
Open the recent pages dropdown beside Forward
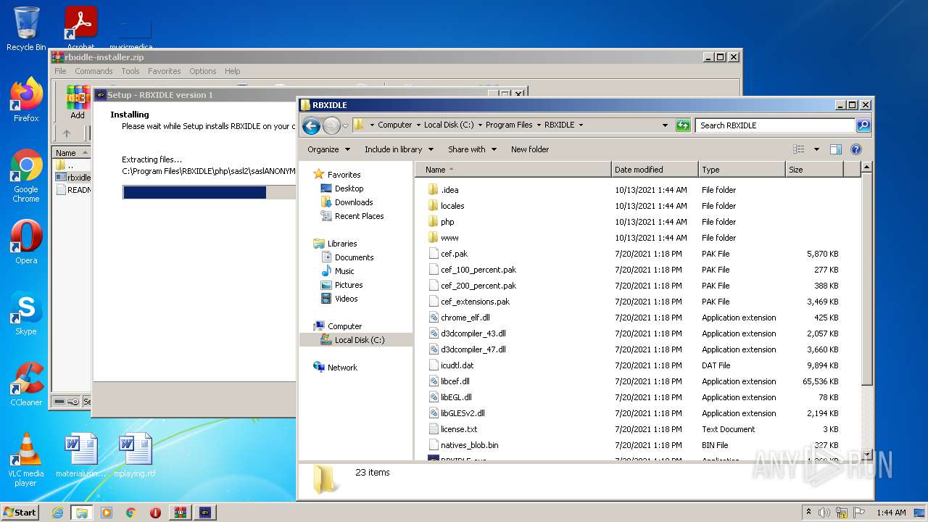[x=346, y=125]
